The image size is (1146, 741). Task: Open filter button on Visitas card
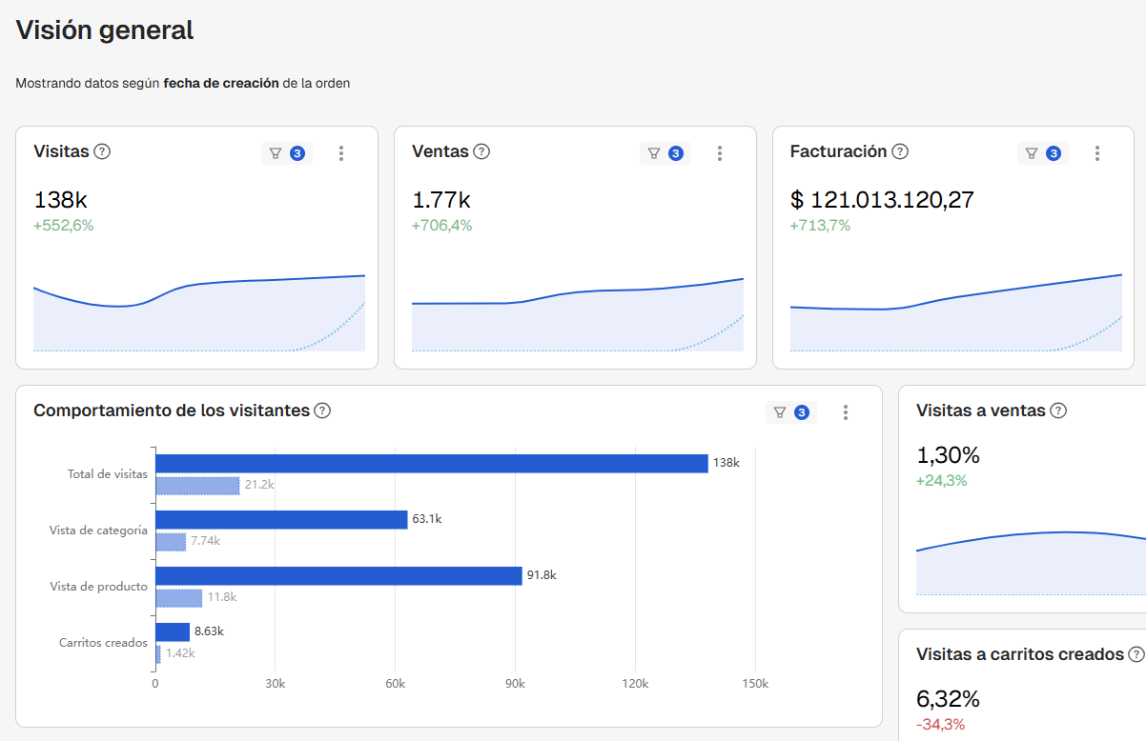(286, 153)
